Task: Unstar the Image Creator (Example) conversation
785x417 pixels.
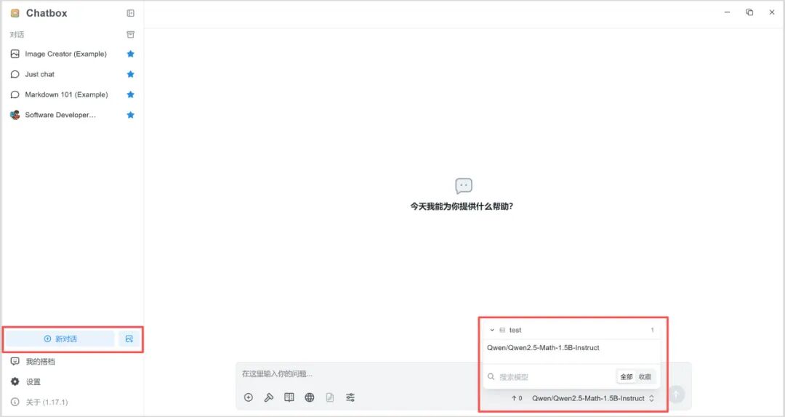Action: coord(130,54)
